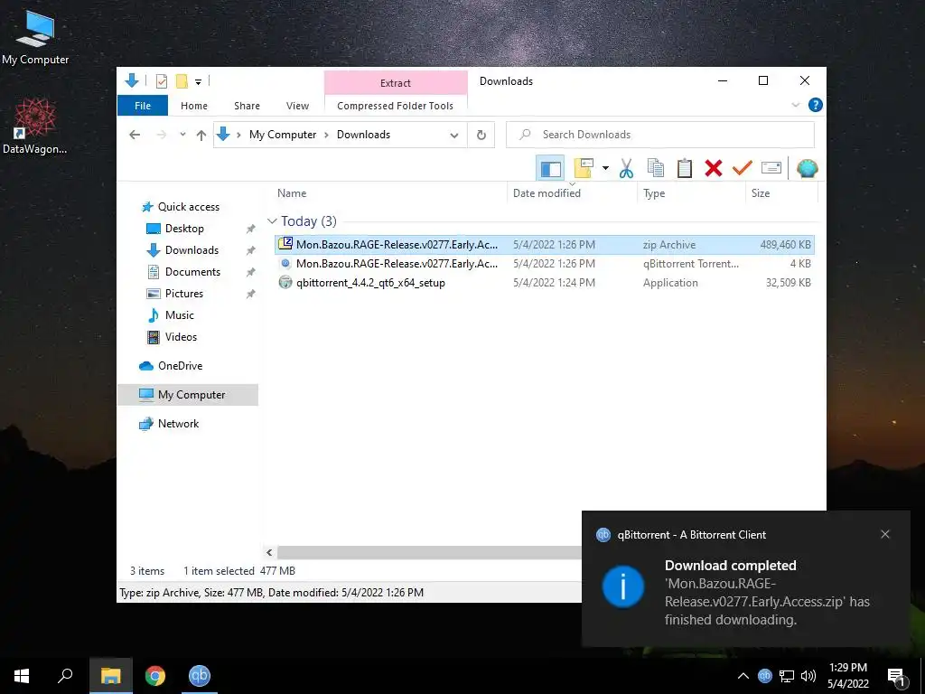925x694 pixels.
Task: Switch to the Home ribbon tab
Action: [x=194, y=106]
